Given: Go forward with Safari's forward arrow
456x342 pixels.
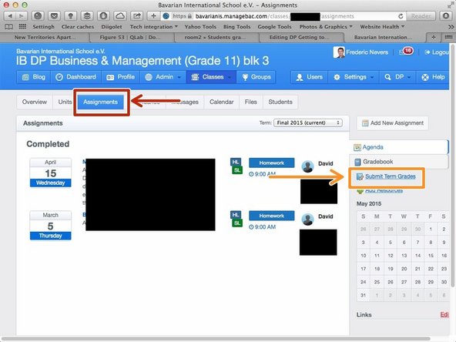Looking at the screenshot, I should point(22,16).
